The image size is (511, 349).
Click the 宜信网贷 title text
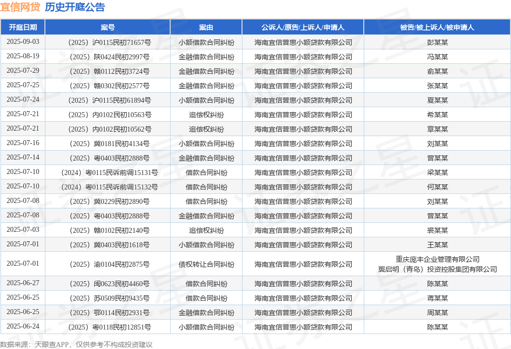(x=20, y=7)
